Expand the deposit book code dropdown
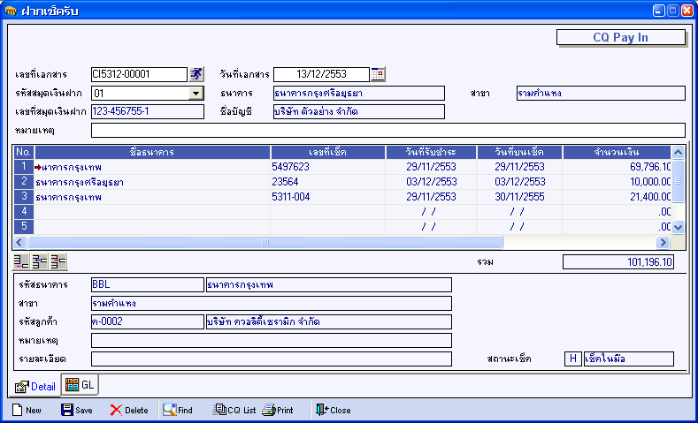698x423 pixels. tap(196, 94)
